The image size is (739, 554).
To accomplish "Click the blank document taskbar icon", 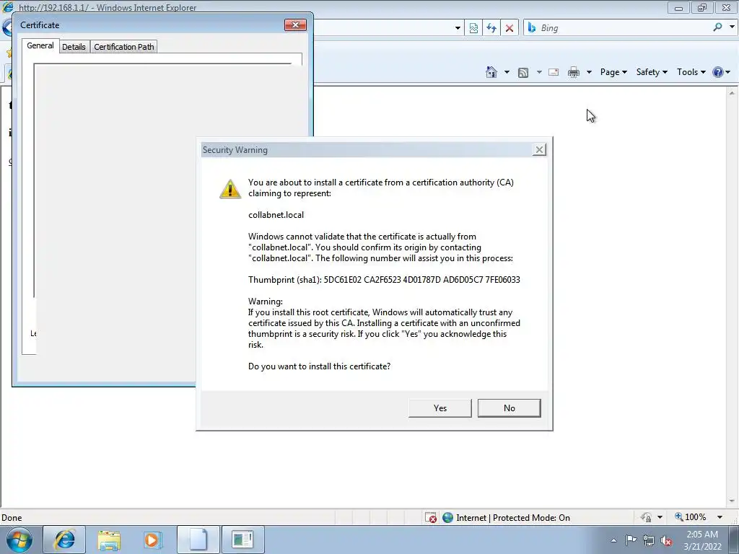I will point(198,540).
